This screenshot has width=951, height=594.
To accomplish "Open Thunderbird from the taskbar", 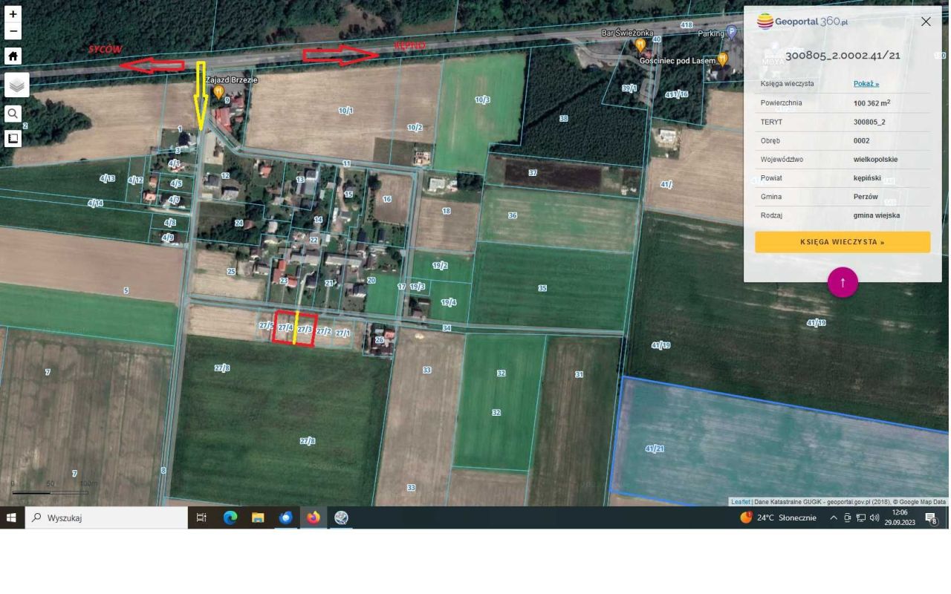I will coord(285,518).
